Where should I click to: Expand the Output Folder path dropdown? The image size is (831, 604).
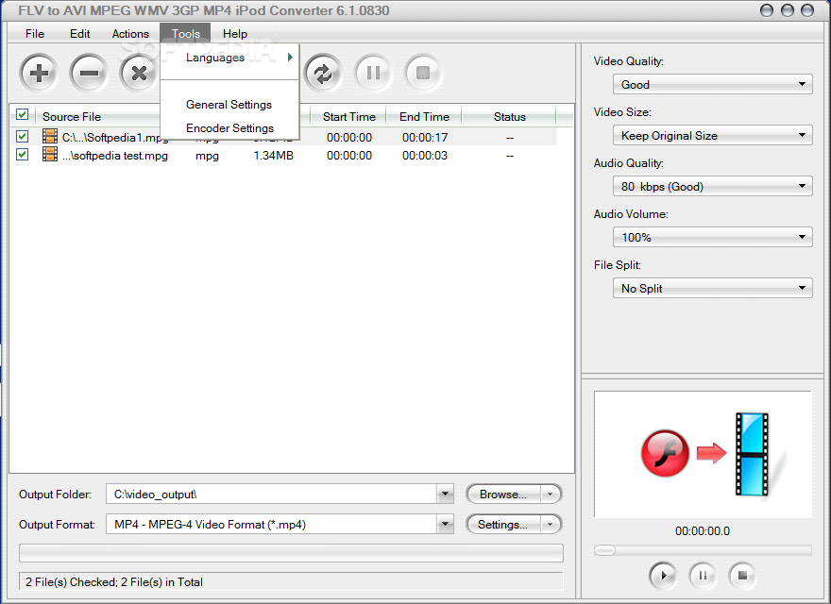pyautogui.click(x=445, y=494)
